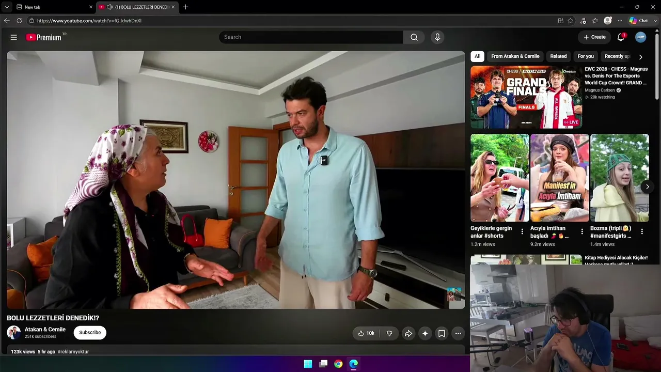661x372 pixels.
Task: Open the Geyiklerle gergin anlar short thumbnail
Action: click(x=499, y=178)
